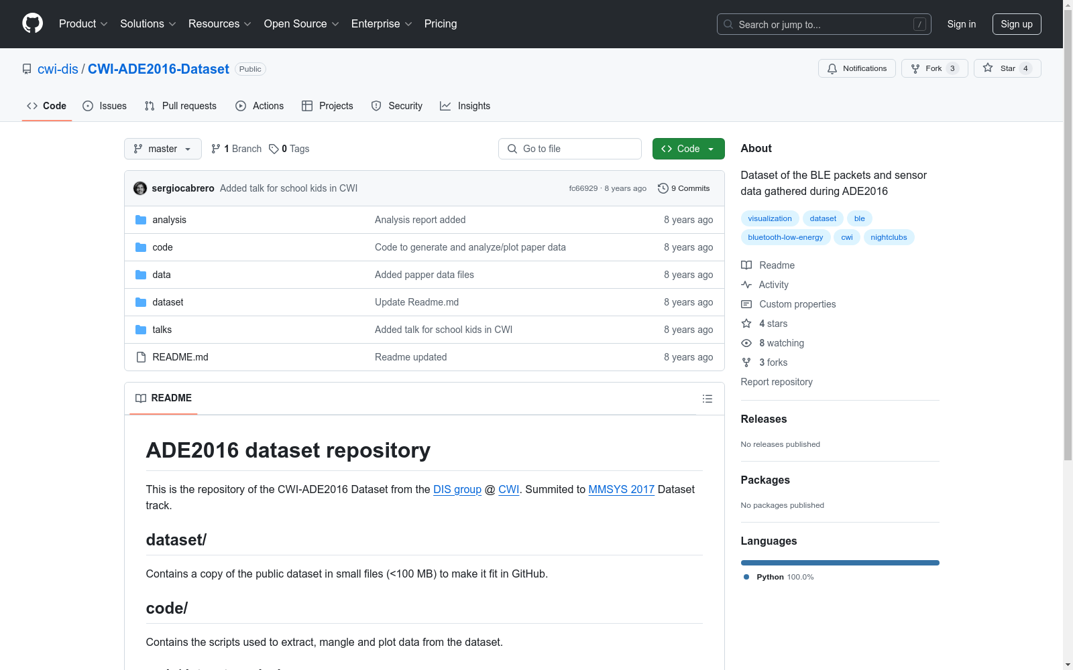1073x670 pixels.
Task: Click the Sign up button
Action: (1017, 24)
